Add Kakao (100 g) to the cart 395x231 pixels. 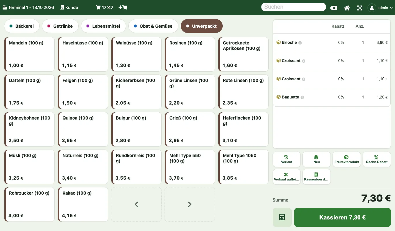pyautogui.click(x=83, y=204)
